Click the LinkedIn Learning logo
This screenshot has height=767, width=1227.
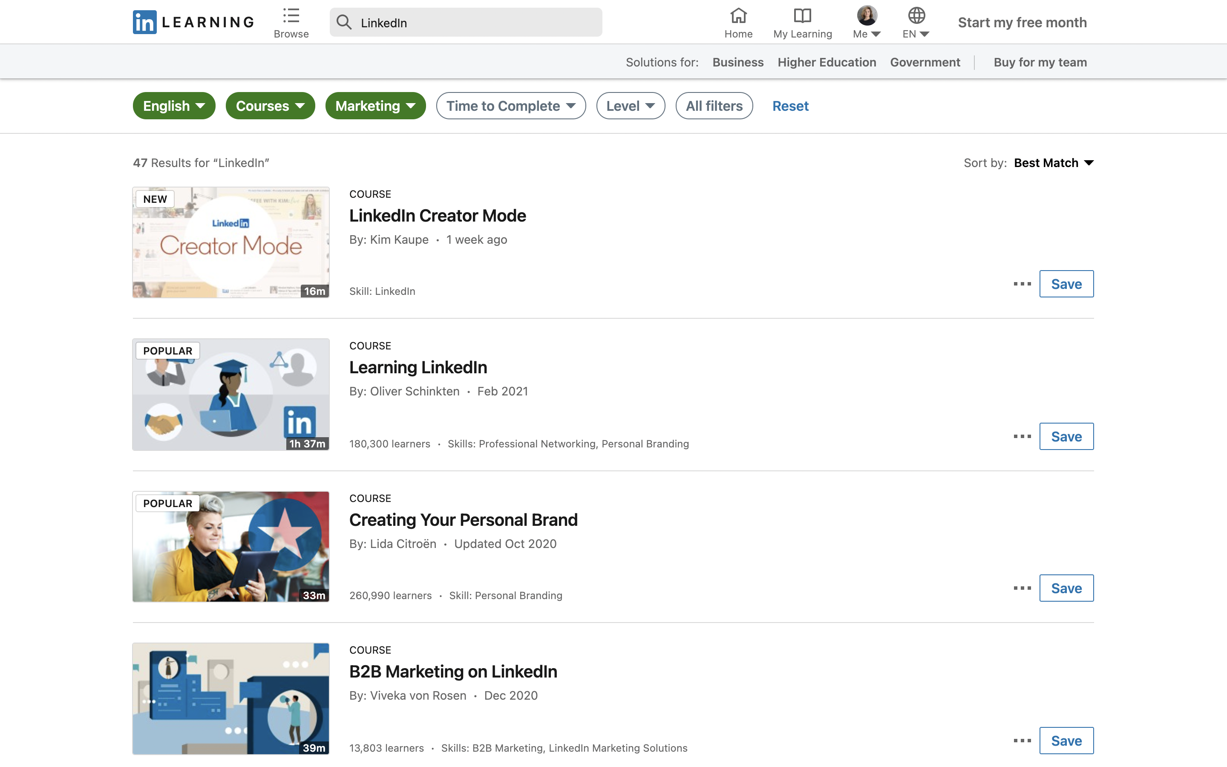[x=193, y=22]
